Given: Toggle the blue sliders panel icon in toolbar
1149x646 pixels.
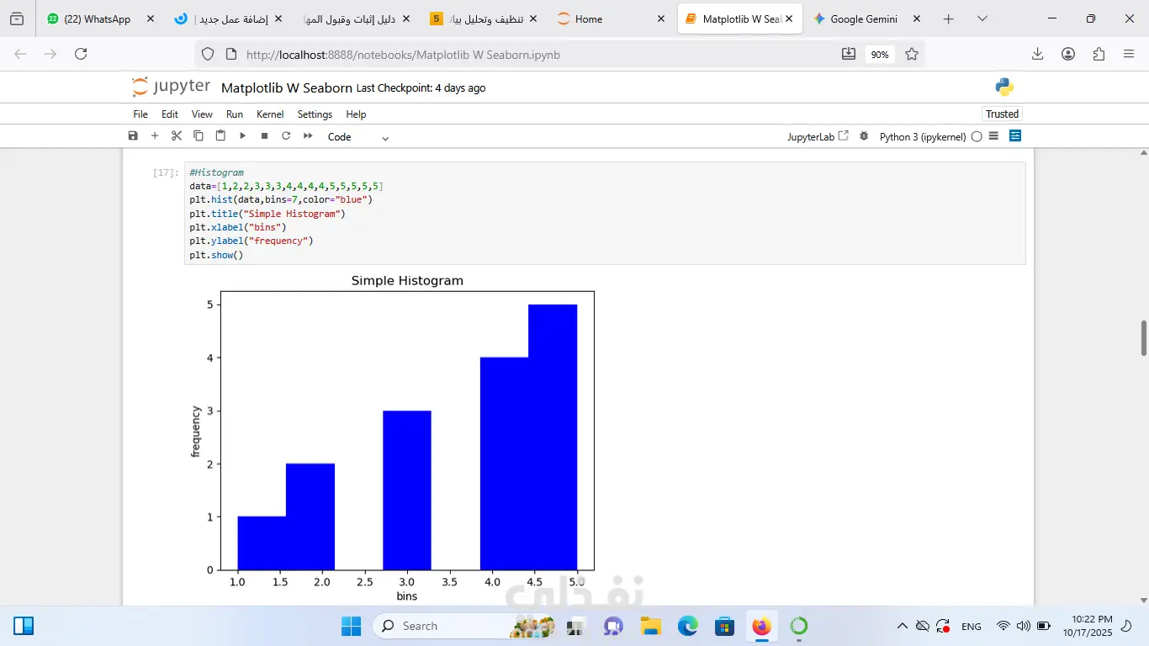Looking at the screenshot, I should coord(1015,136).
